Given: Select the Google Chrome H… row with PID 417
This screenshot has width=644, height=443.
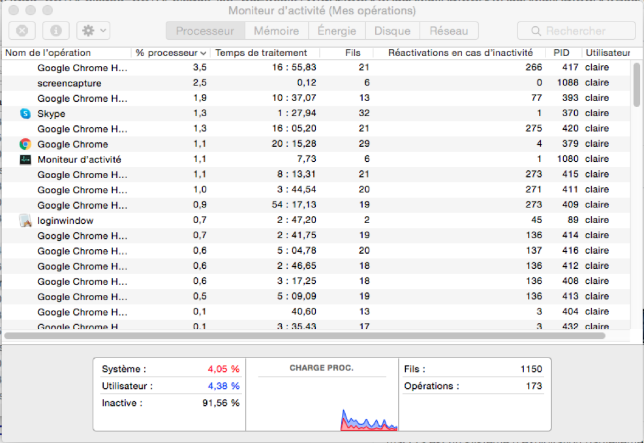Looking at the screenshot, I should (316, 68).
